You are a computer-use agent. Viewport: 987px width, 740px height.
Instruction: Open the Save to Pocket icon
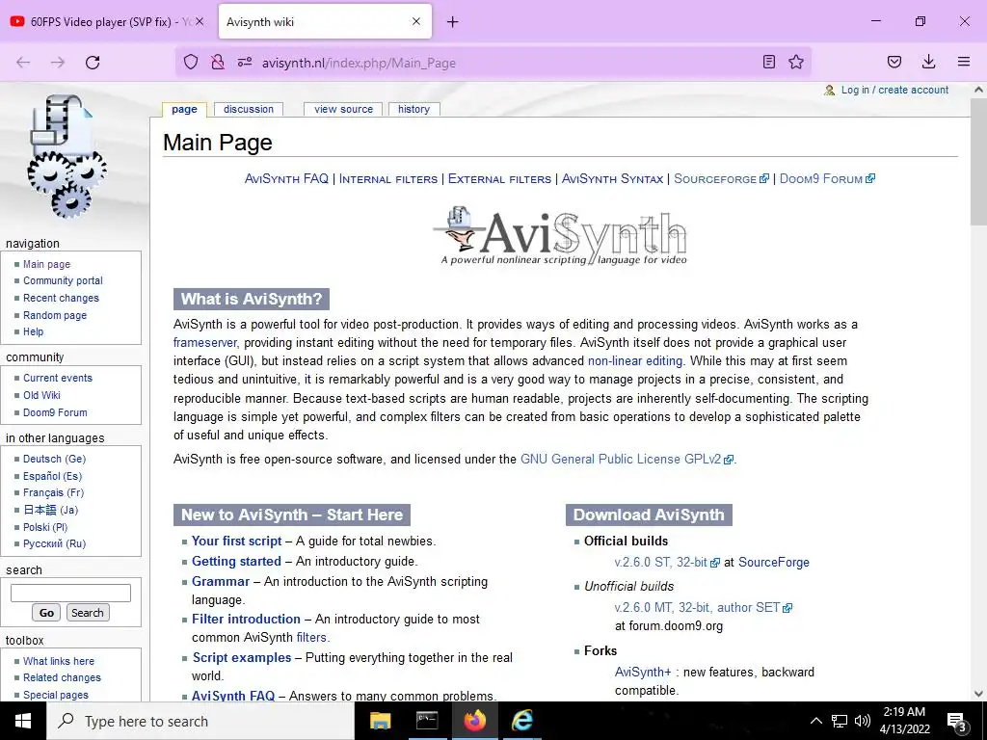894,62
